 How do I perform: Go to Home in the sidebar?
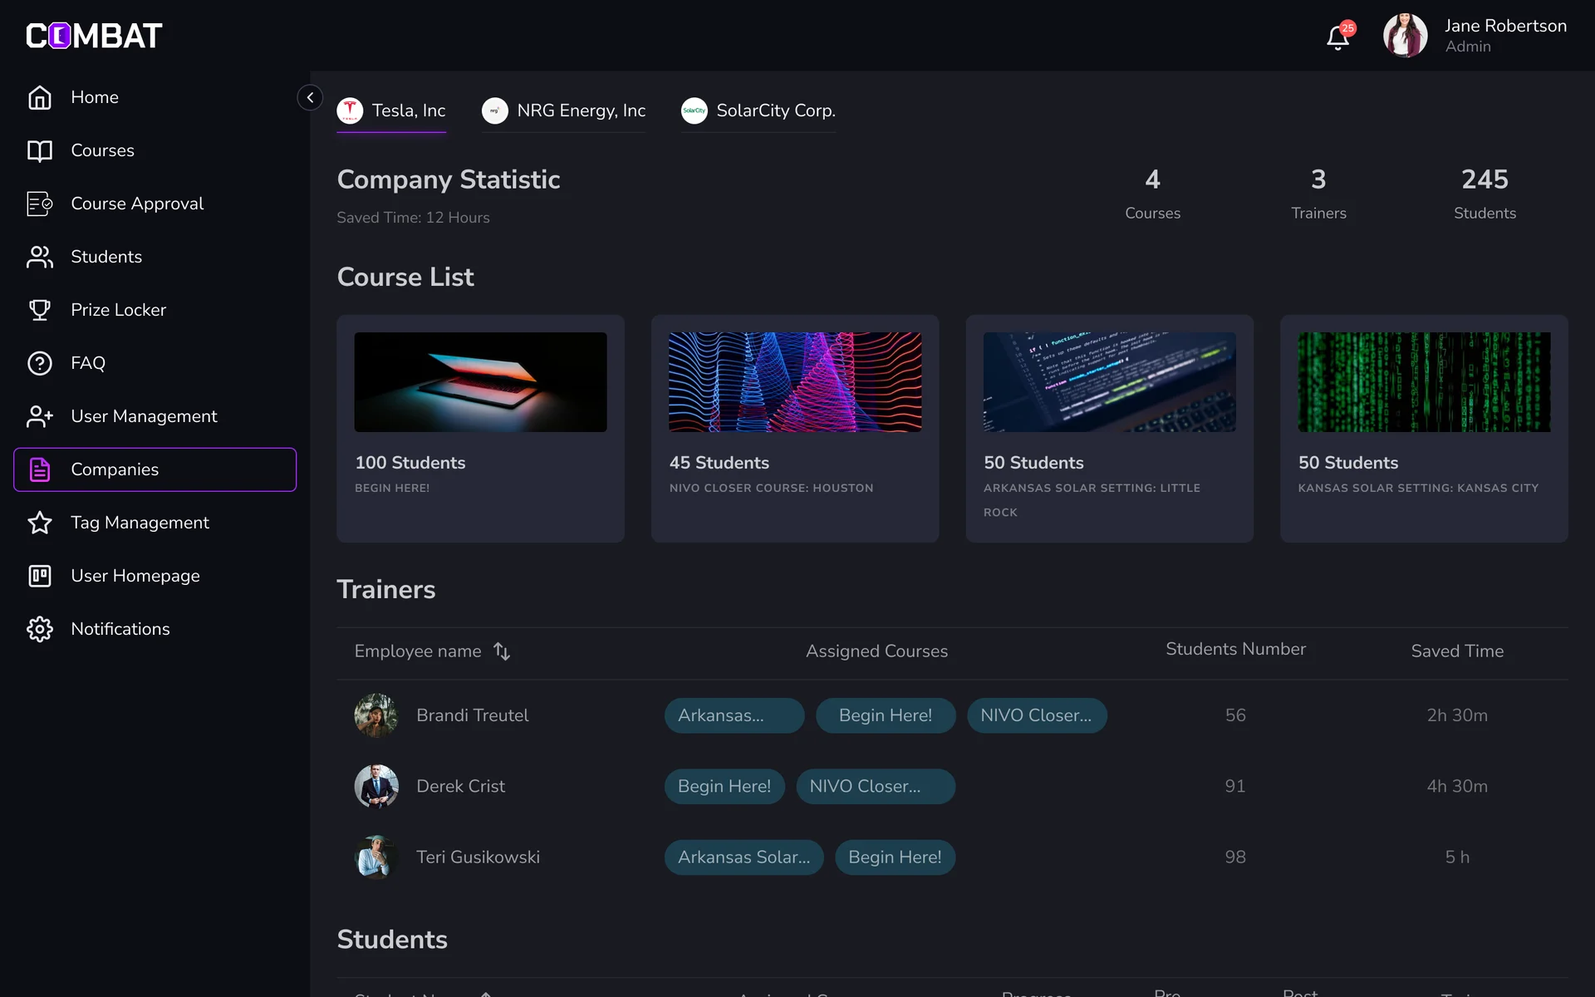tap(155, 97)
